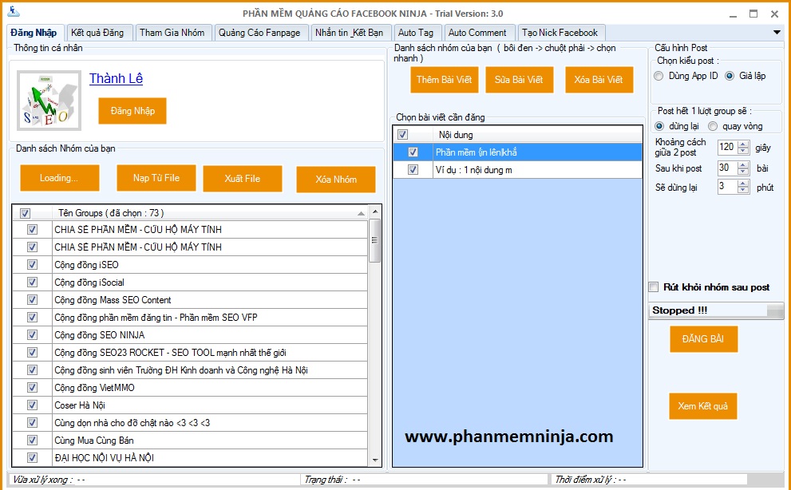Click Xóa Nhóm button
This screenshot has width=791, height=490.
pos(336,179)
